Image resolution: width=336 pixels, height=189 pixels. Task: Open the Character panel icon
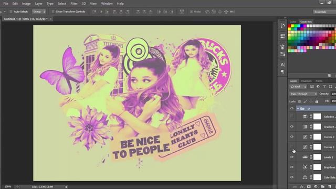[x=282, y=65]
